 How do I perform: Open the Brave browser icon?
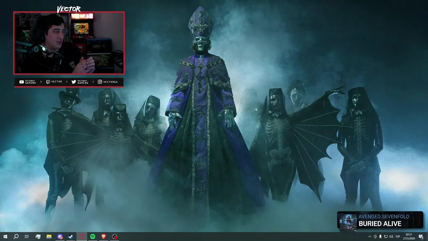coord(104,237)
